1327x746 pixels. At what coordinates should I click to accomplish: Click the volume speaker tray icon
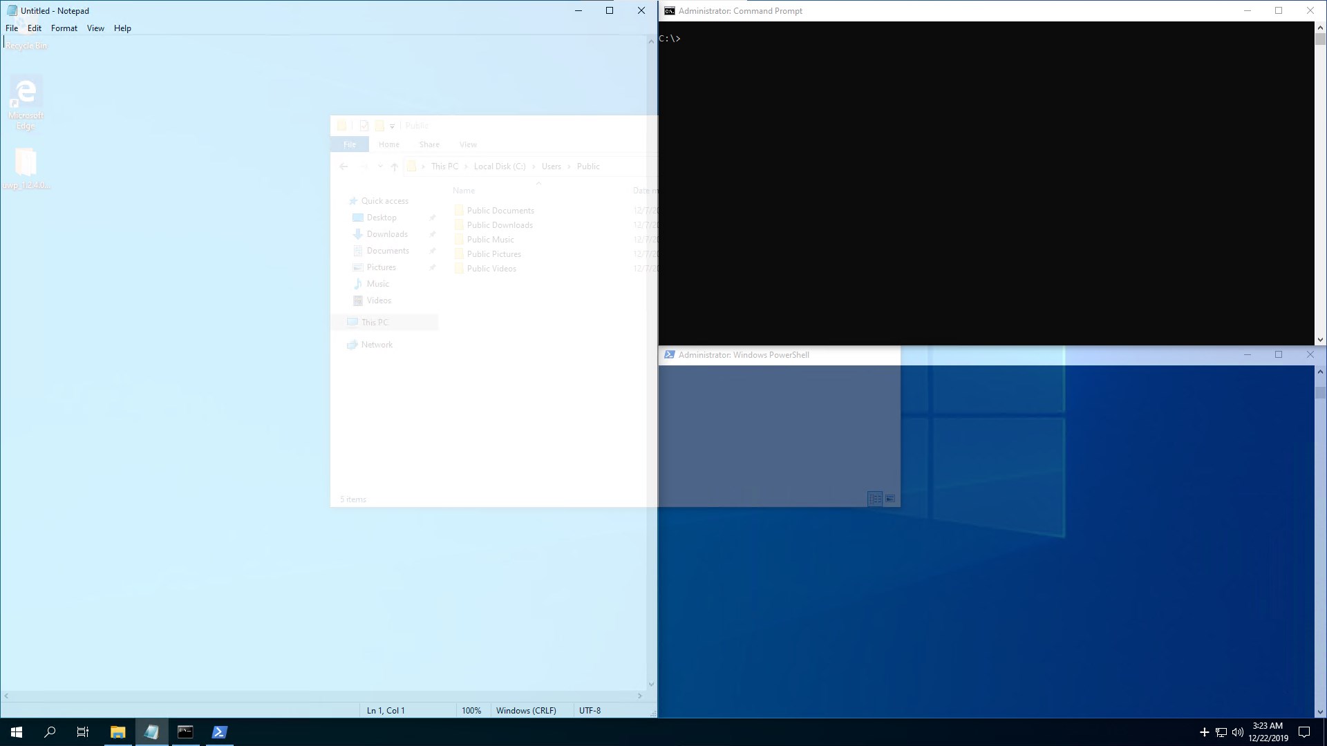[1237, 732]
